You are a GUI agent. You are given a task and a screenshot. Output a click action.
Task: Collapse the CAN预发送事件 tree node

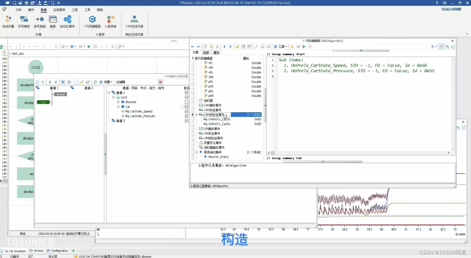pos(196,115)
